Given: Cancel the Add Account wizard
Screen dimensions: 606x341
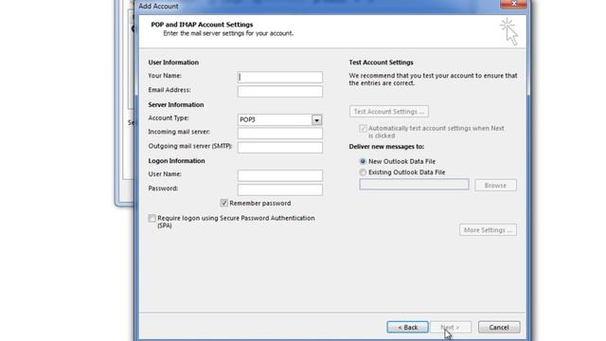Looking at the screenshot, I should point(499,327).
